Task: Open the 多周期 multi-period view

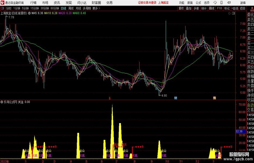Action: click(87, 8)
